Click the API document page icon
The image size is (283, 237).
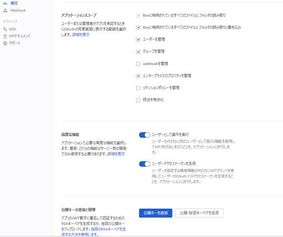[5, 36]
